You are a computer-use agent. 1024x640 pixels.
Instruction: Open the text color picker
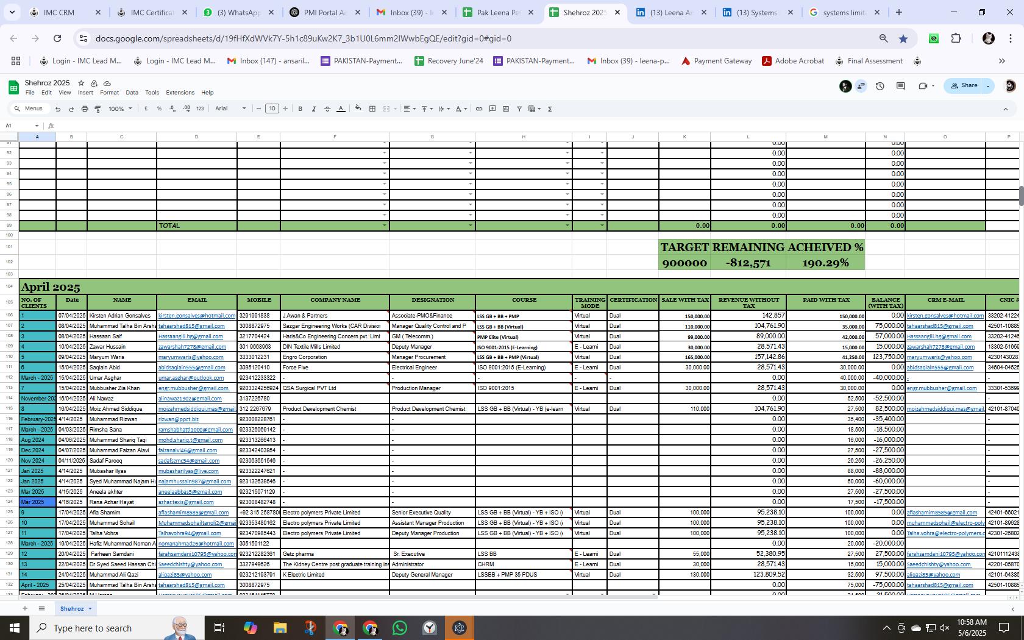341,109
